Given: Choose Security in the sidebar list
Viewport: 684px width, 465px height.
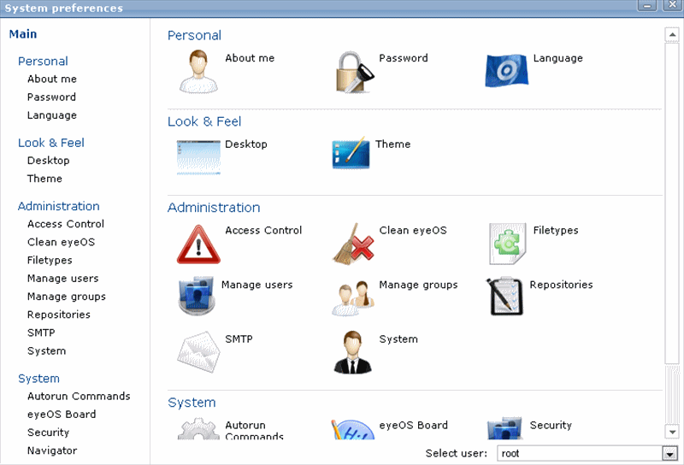Looking at the screenshot, I should [x=48, y=433].
